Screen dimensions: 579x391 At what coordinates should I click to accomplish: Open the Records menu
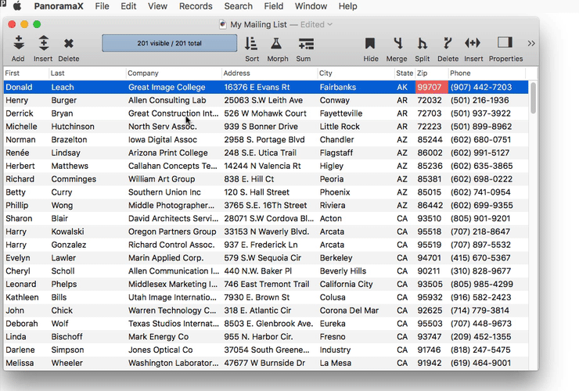[x=196, y=6]
